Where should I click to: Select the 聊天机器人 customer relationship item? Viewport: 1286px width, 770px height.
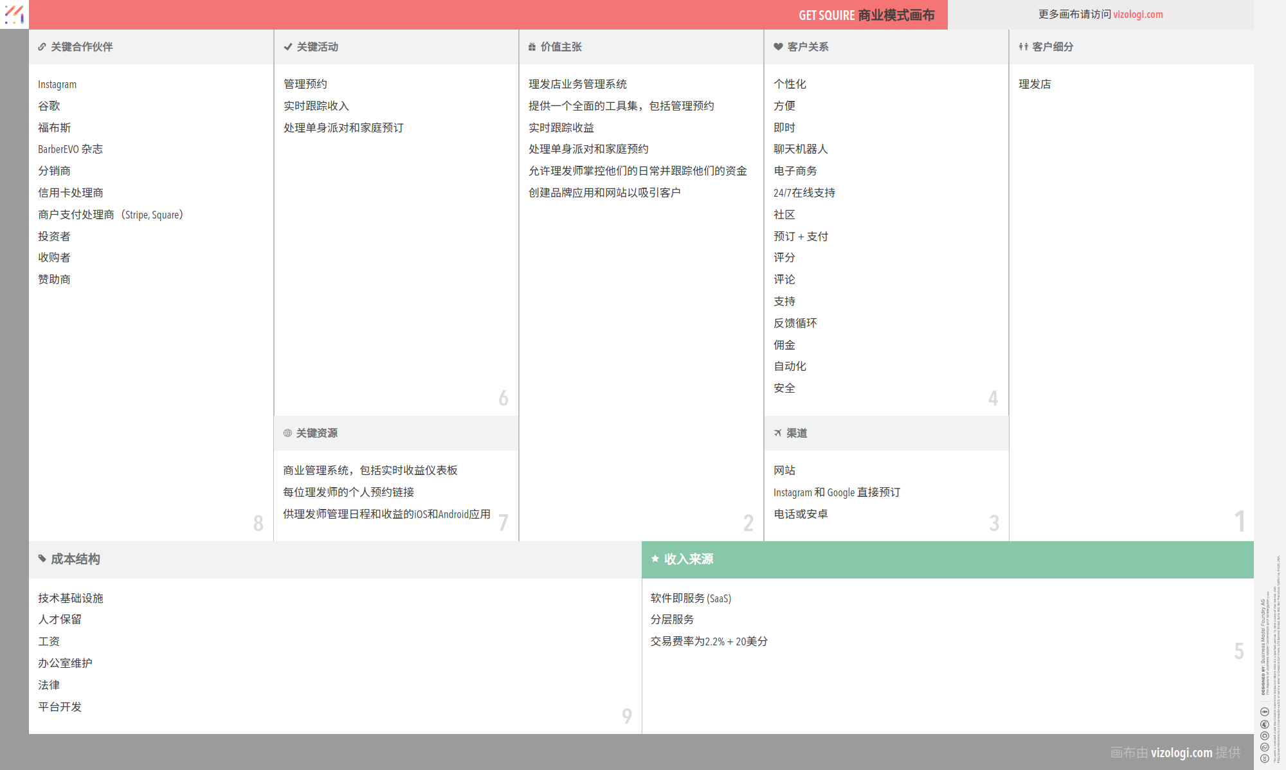pyautogui.click(x=801, y=149)
